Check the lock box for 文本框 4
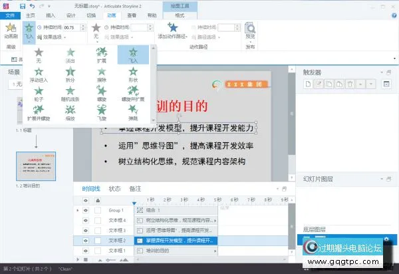This screenshot has width=399, height=274. point(98,220)
